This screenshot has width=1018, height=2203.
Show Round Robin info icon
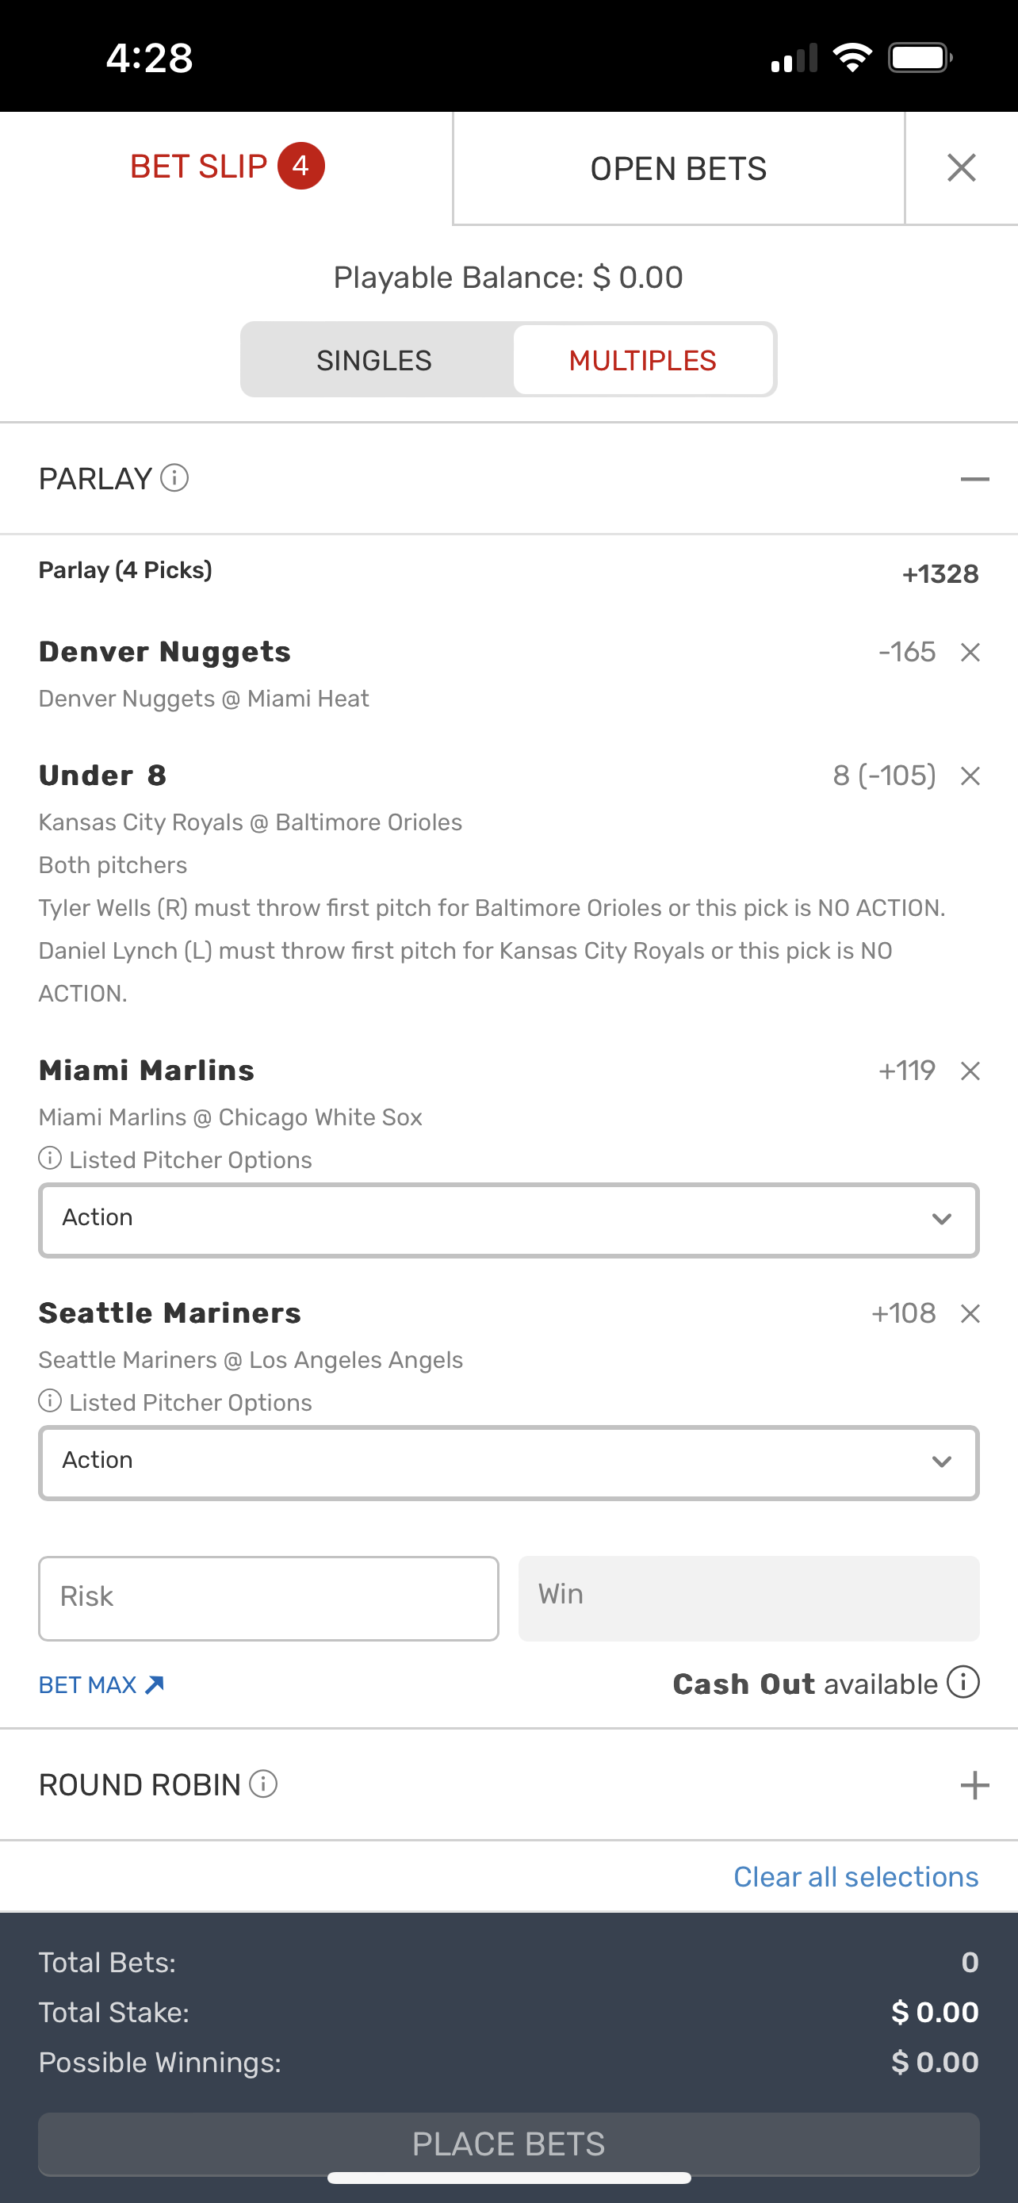click(x=263, y=1784)
